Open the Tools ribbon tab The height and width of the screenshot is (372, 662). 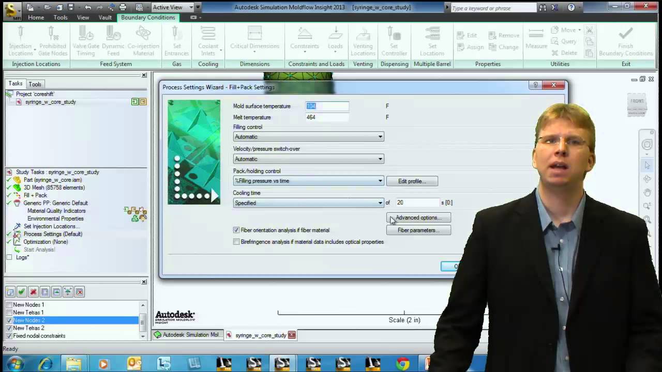(61, 18)
